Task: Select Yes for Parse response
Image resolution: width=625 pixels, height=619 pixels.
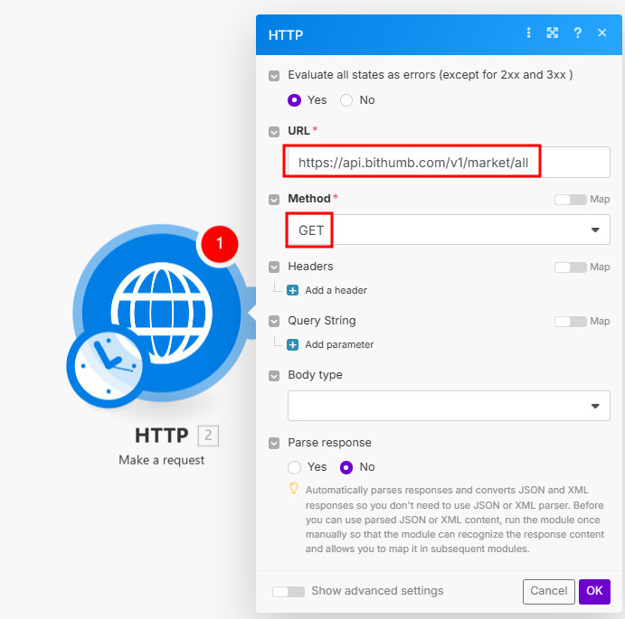Action: 294,467
